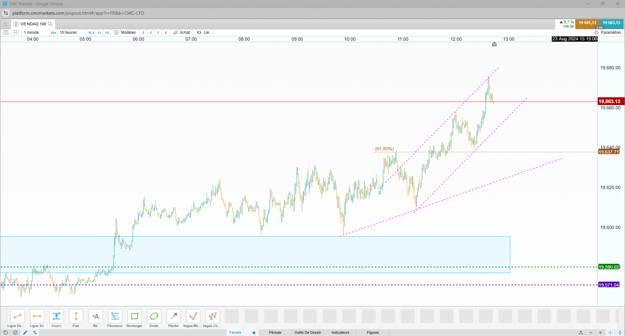Click the search magnifier next to US NDAQ 100
Viewport: 625px width, 336px height.
[50, 24]
